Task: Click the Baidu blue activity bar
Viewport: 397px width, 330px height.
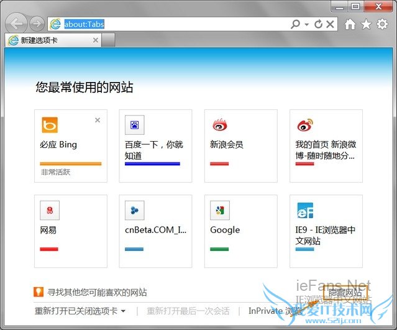Action: 152,164
